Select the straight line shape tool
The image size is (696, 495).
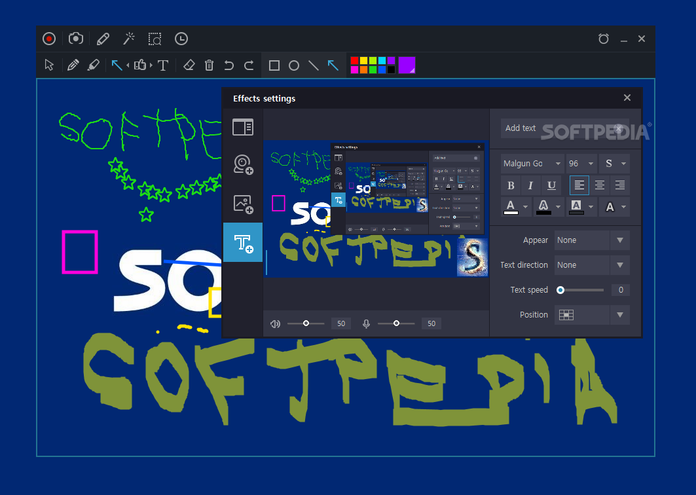click(314, 65)
